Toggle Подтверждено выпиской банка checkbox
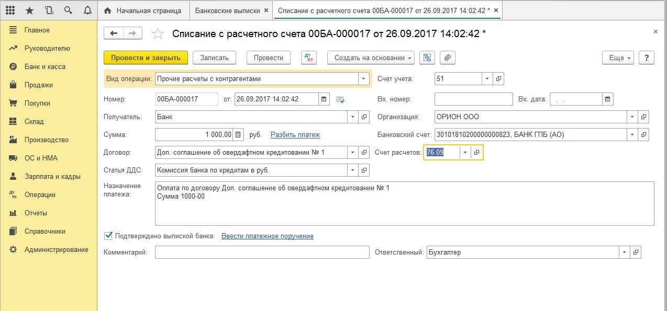The width and height of the screenshot is (667, 311). [x=108, y=236]
